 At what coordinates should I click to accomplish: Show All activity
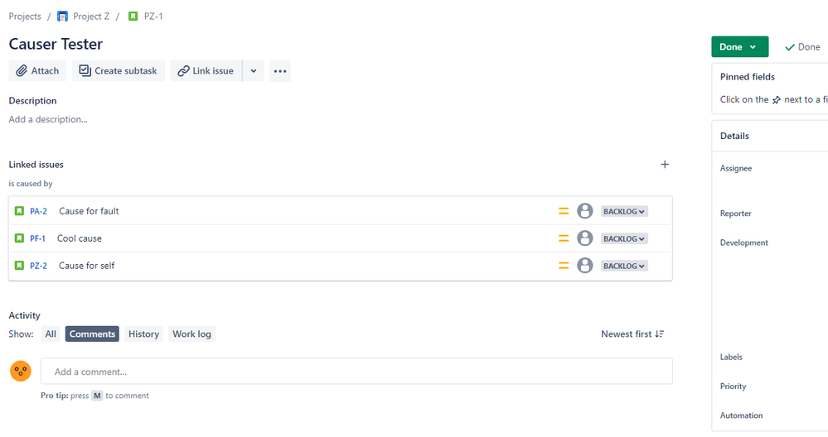tap(51, 334)
